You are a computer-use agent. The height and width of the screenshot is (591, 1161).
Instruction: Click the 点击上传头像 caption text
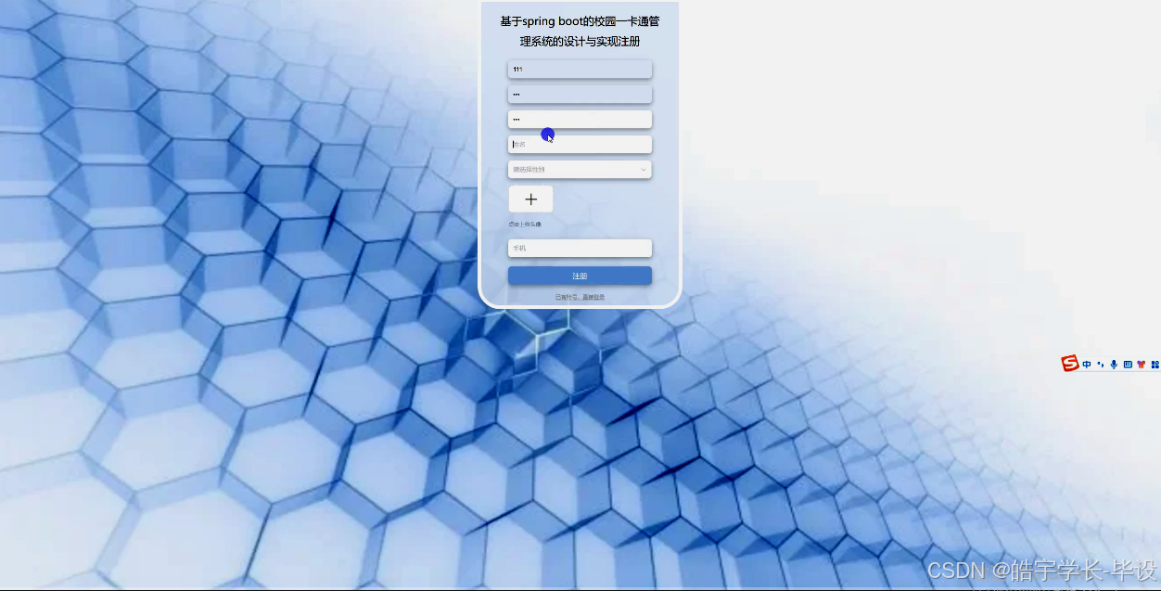click(x=525, y=225)
